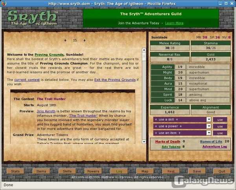Viewport: 236px width, 190px height.
Task: Click the Agility stat row
Action: tap(190, 67)
